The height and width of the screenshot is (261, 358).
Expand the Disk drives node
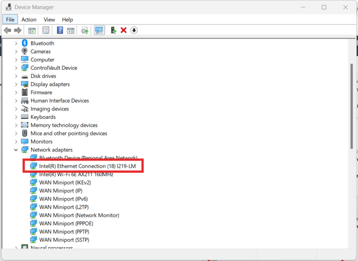16,76
